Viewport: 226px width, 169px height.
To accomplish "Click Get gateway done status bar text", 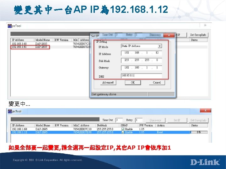I will point(104,94).
